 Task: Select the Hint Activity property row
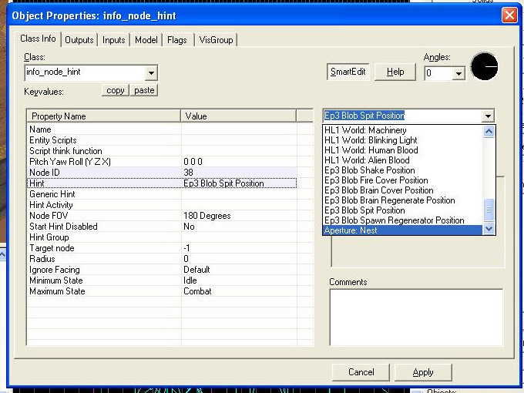[x=162, y=205]
